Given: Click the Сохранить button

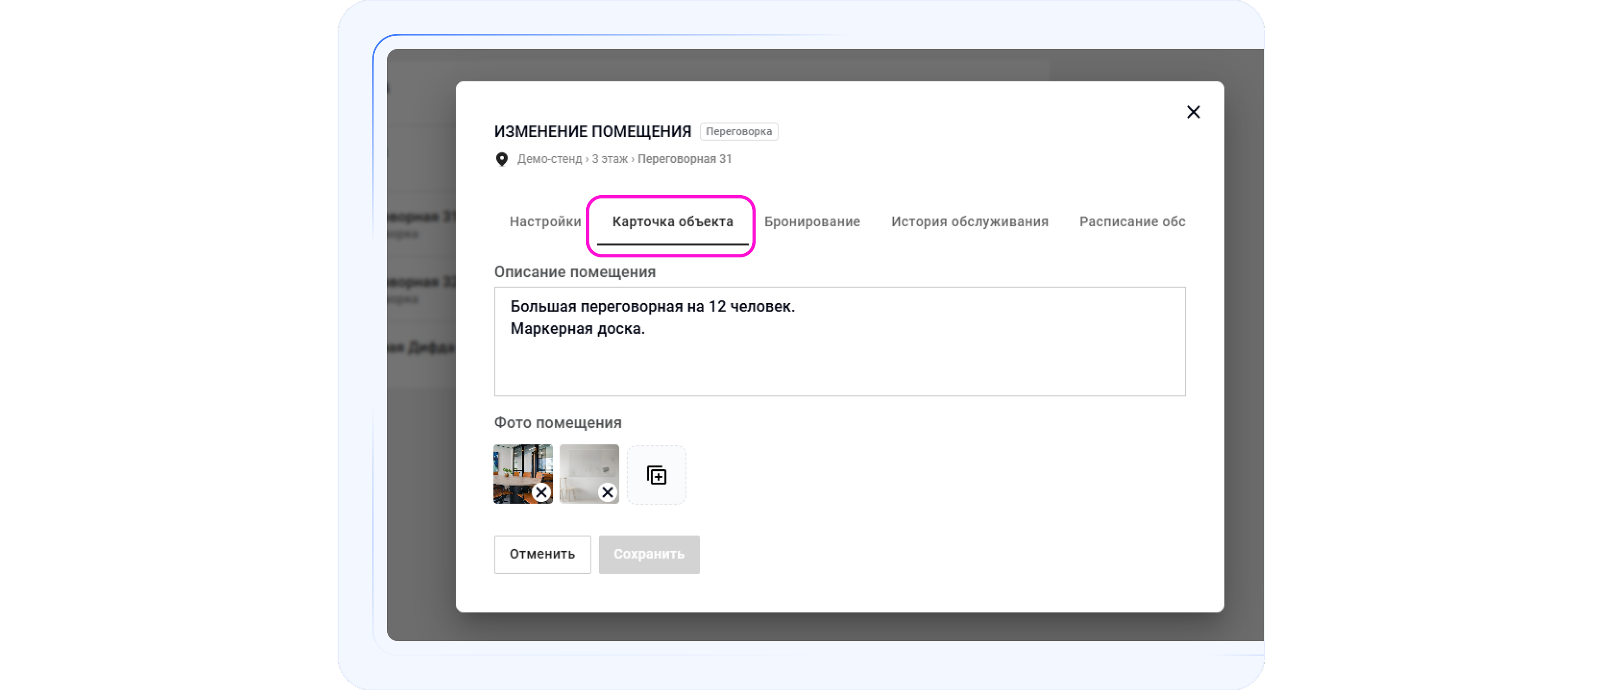Looking at the screenshot, I should click(649, 554).
